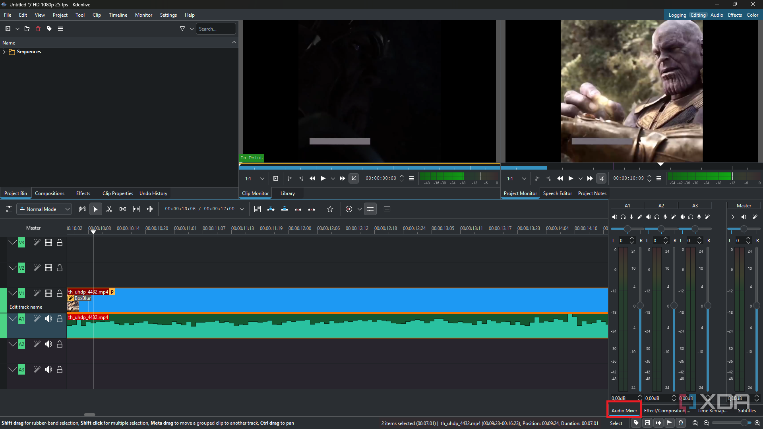Open the Project Monitor hamburger menu
763x429 pixels.
[x=659, y=178]
